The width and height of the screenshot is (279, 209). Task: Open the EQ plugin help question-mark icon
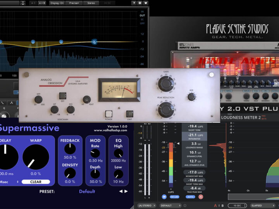pyautogui.click(x=134, y=3)
